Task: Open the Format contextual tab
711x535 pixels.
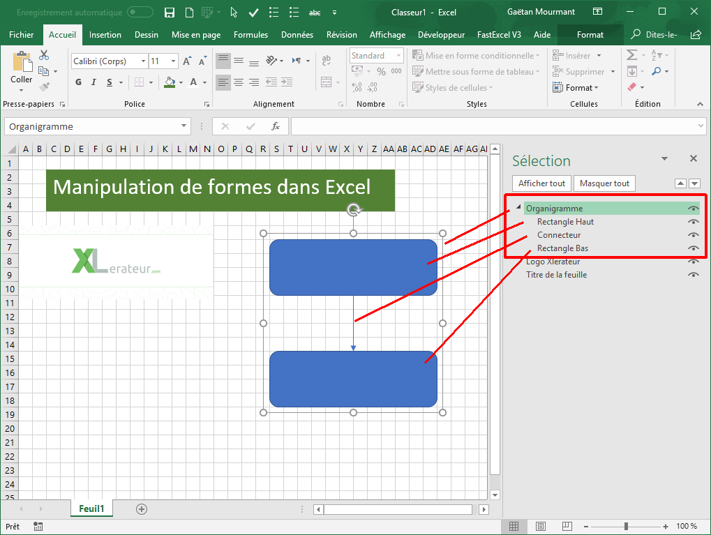Action: (x=590, y=35)
